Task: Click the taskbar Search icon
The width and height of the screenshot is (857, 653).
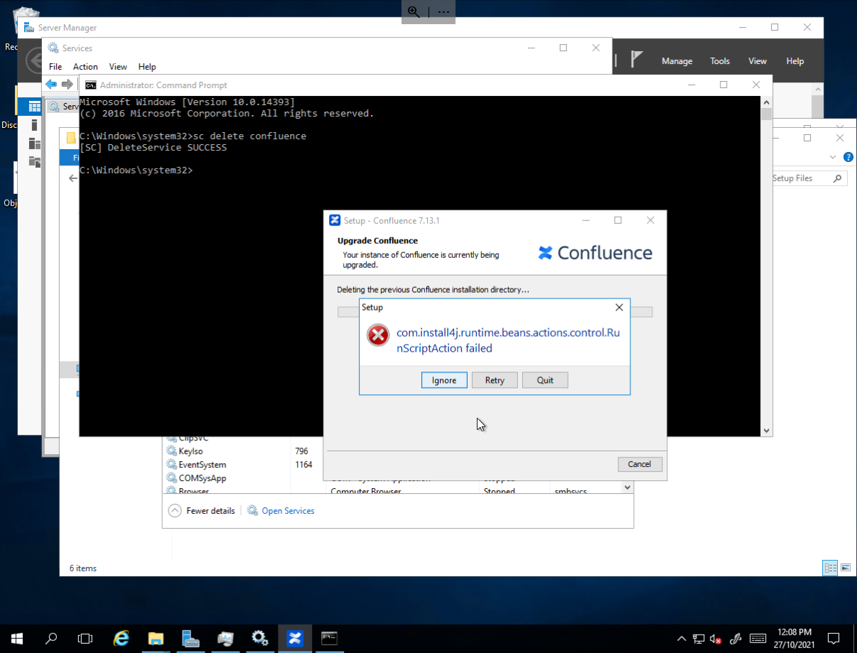Action: 51,638
